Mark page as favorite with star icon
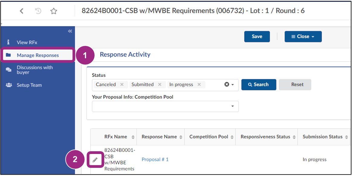The image size is (352, 176). click(53, 11)
